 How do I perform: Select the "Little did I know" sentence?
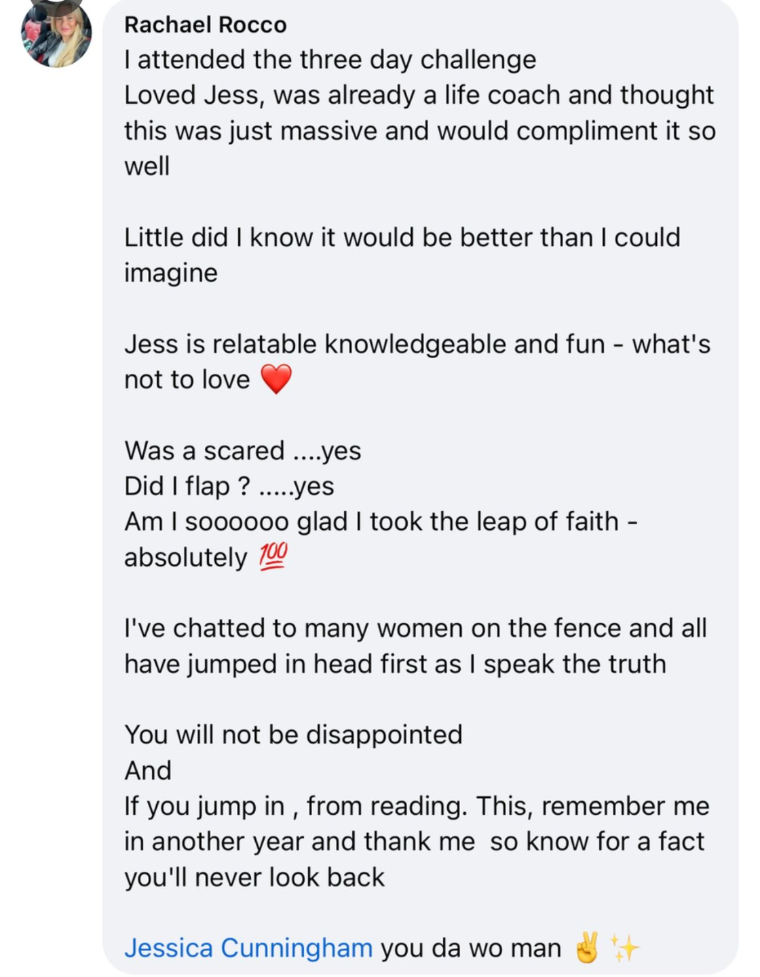(402, 237)
